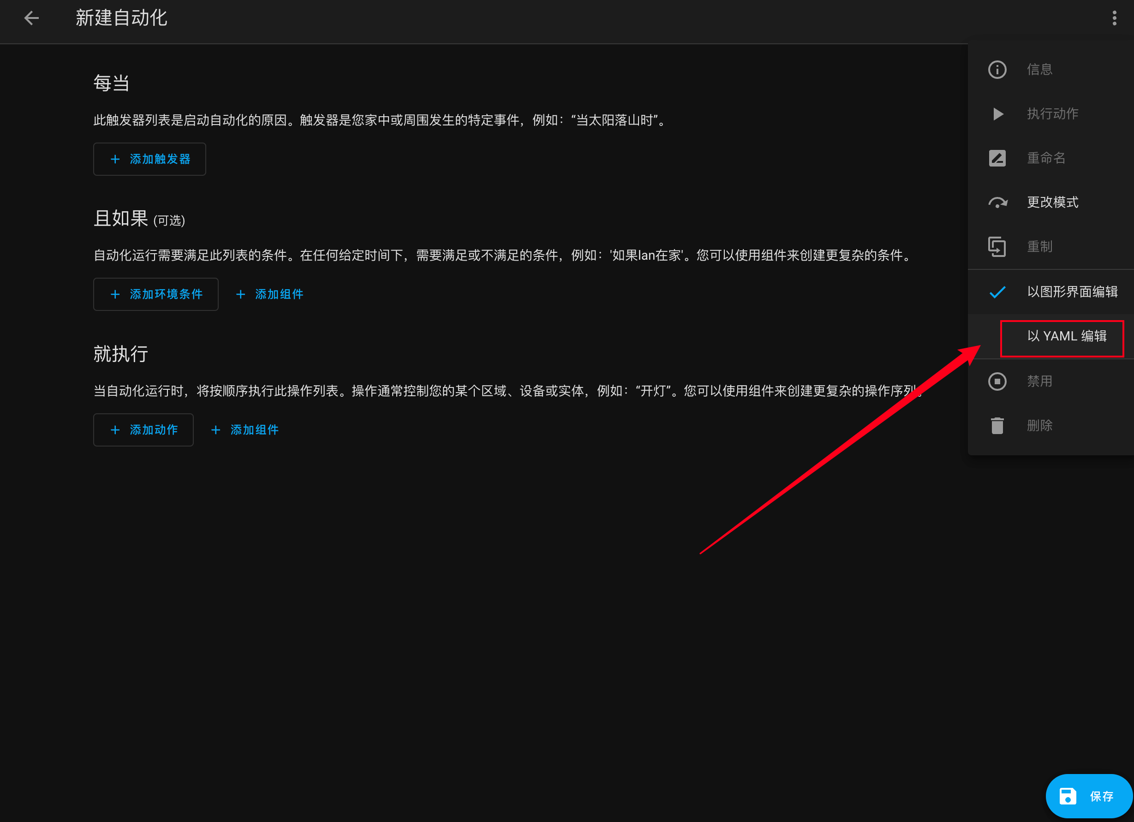Open the three-dot overflow menu
This screenshot has height=822, width=1134.
click(x=1114, y=18)
